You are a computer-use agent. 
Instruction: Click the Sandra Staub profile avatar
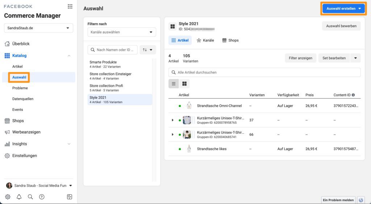coord(9,186)
